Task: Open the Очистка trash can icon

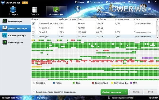Action: click(x=35, y=10)
